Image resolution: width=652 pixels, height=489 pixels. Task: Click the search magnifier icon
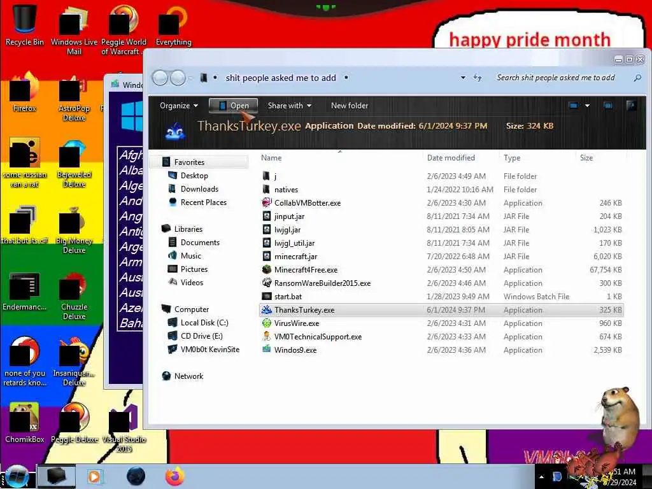(x=637, y=78)
